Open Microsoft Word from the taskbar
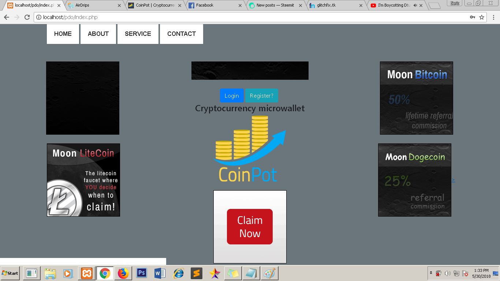Image resolution: width=500 pixels, height=281 pixels. [x=160, y=273]
